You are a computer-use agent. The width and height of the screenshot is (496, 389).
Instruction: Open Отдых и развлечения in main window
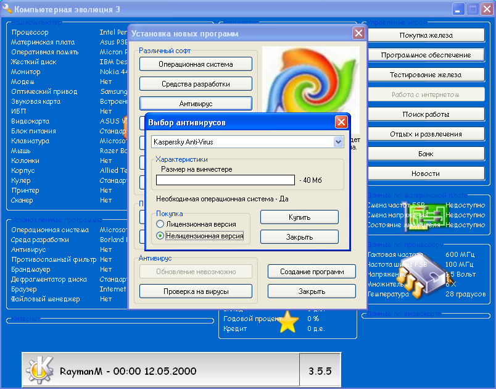tap(426, 134)
